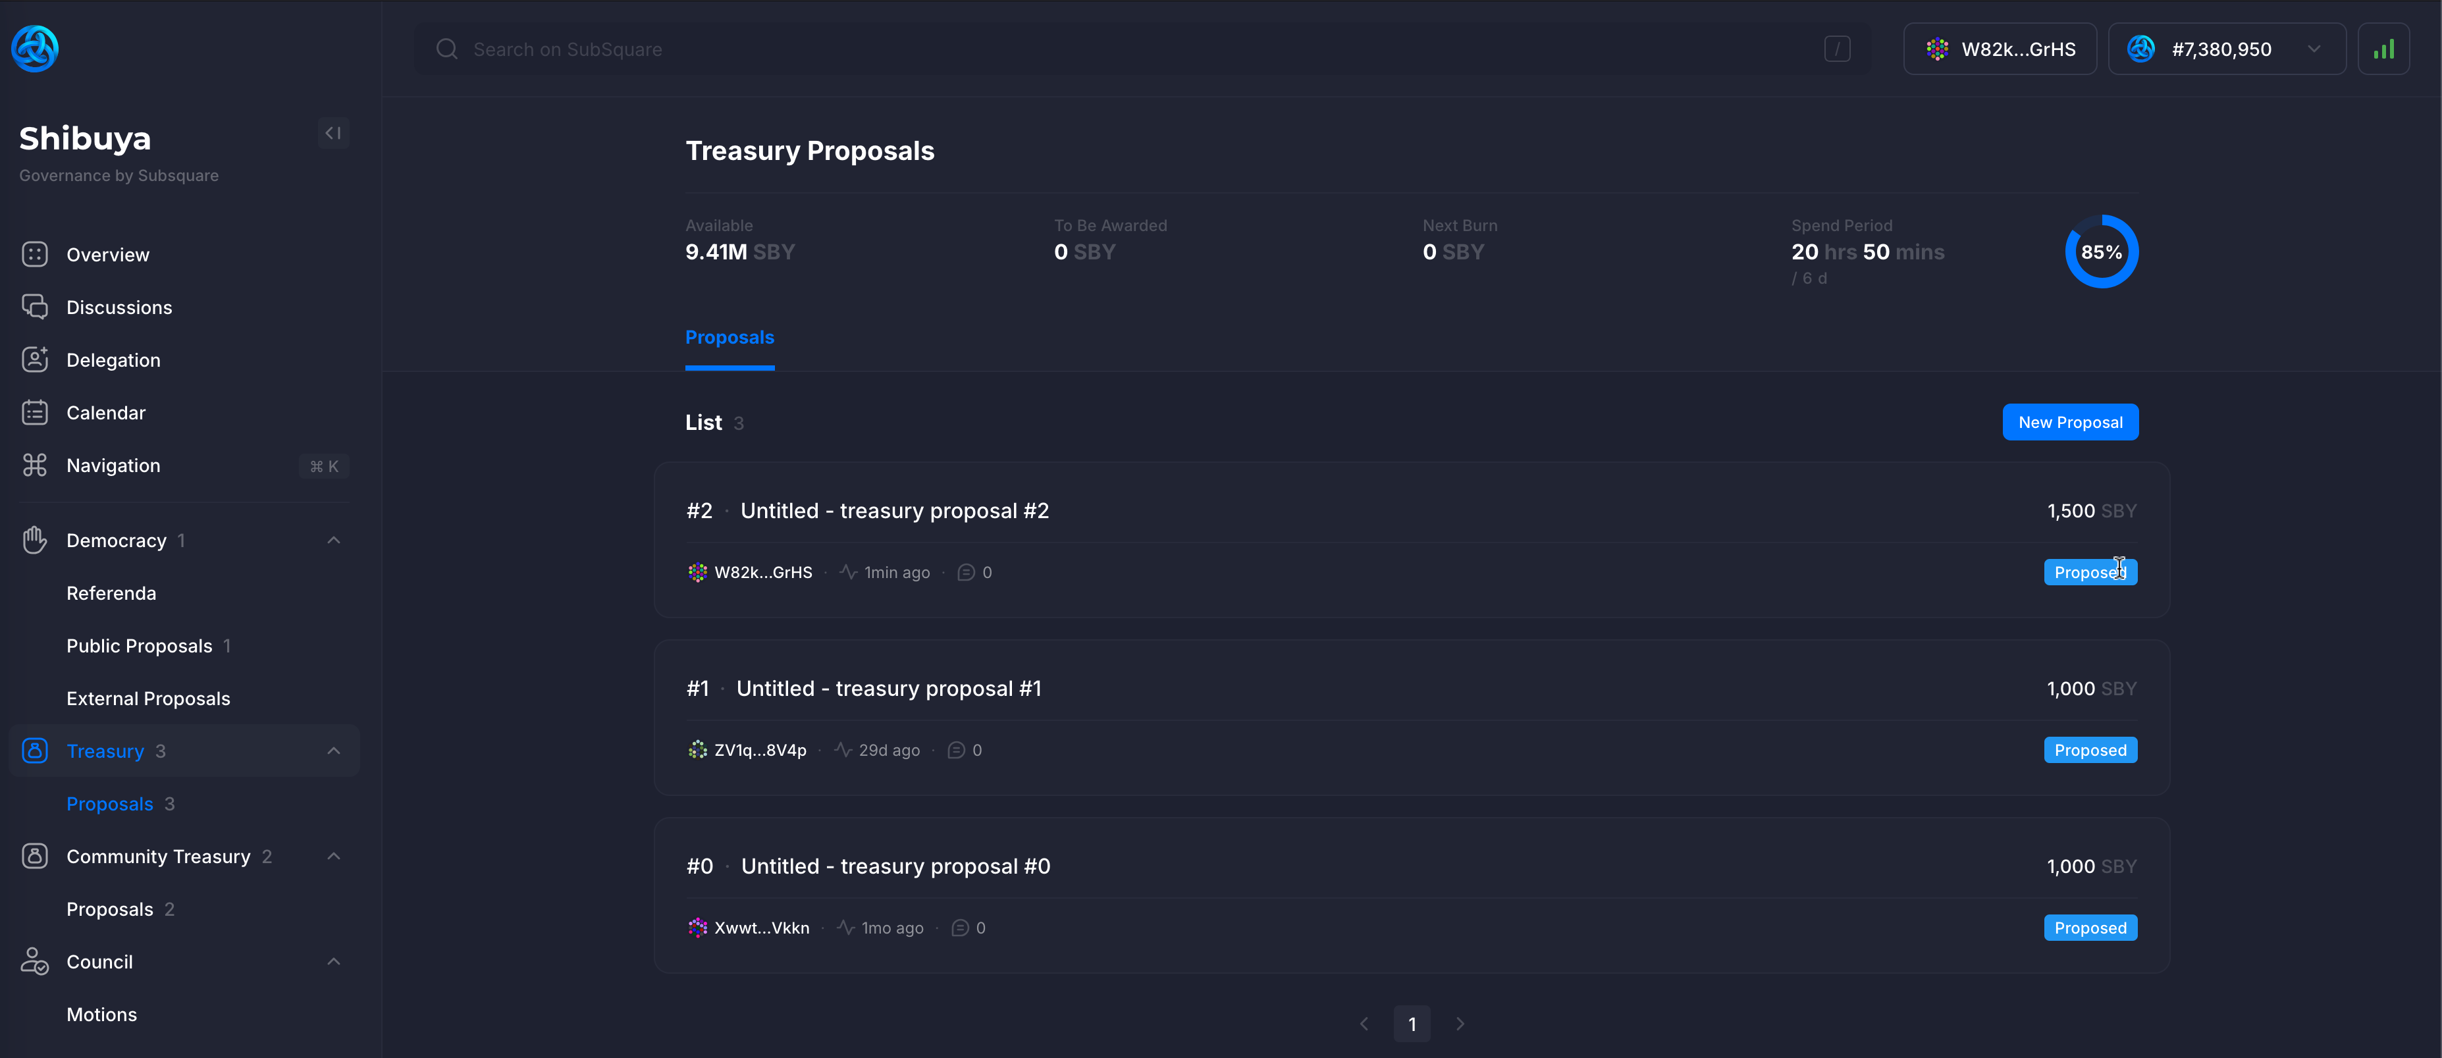2442x1058 pixels.
Task: Select Referenda under Democracy
Action: tap(111, 593)
